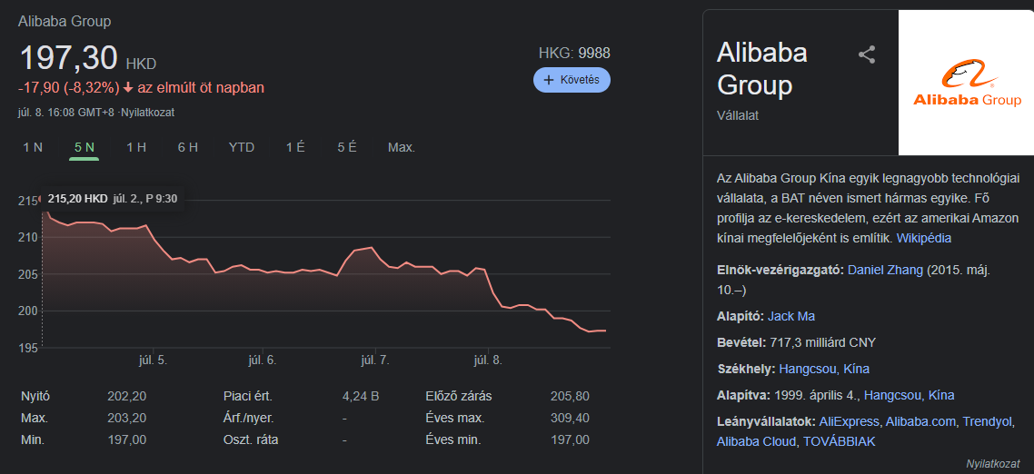Click the TOVÁBBIAK more subsidiaries link
Screen dimensions: 1034x474
[x=840, y=441]
